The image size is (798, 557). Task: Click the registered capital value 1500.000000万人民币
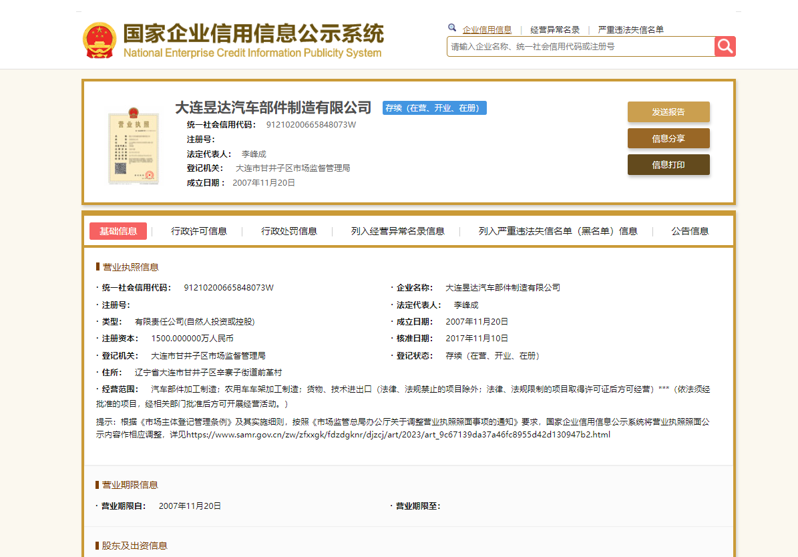point(192,339)
